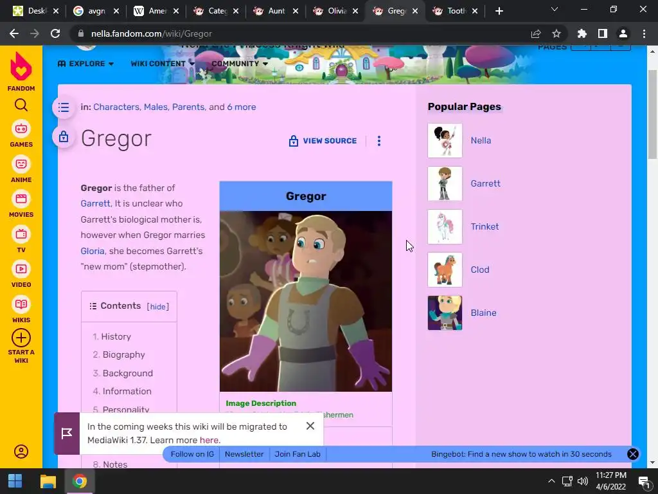Open the Chrome profile avatar
The height and width of the screenshot is (494, 658).
pos(623,33)
